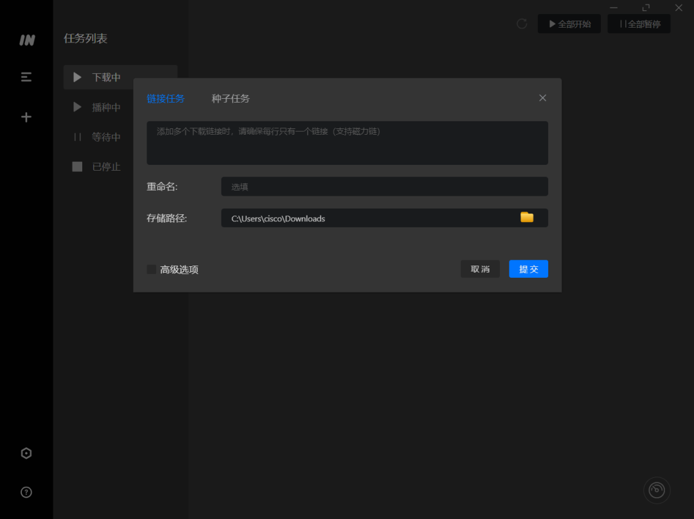This screenshot has height=519, width=694.
Task: Click the IN logo in the sidebar
Action: pyautogui.click(x=26, y=40)
